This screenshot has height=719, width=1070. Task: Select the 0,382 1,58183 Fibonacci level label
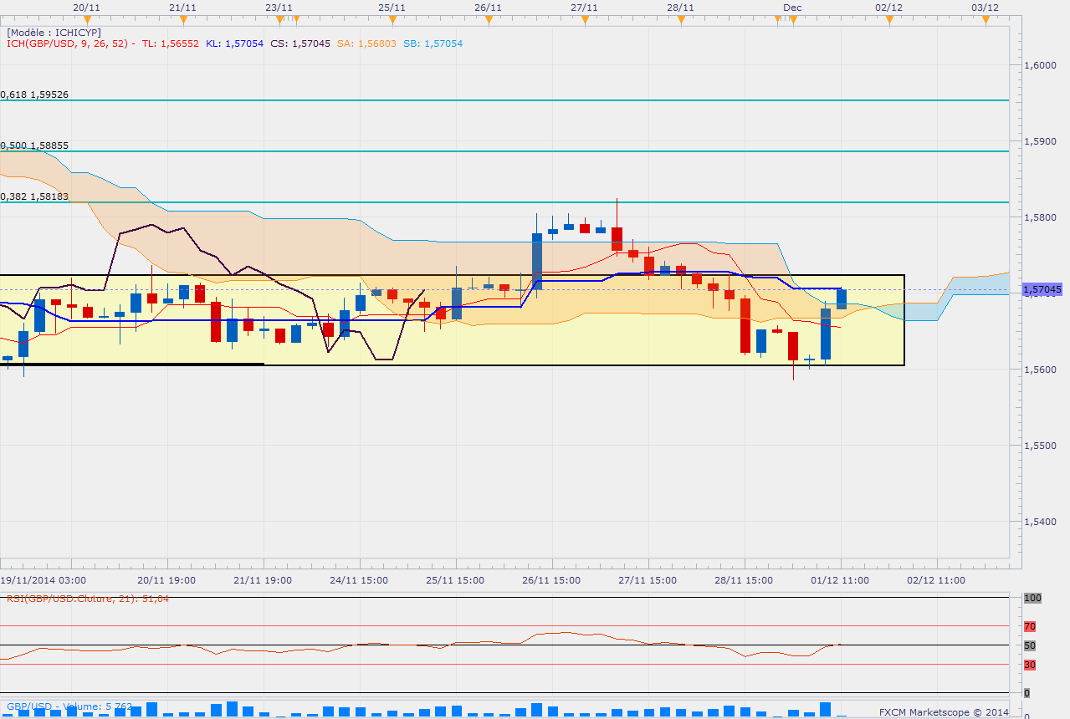click(x=34, y=196)
